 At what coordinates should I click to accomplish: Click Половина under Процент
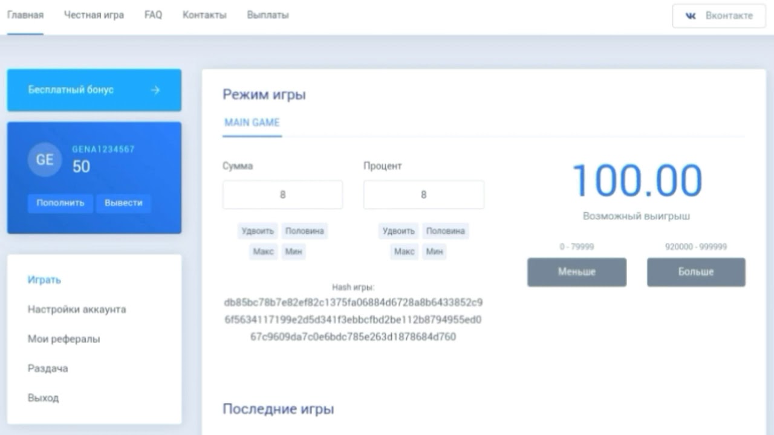[x=446, y=231]
